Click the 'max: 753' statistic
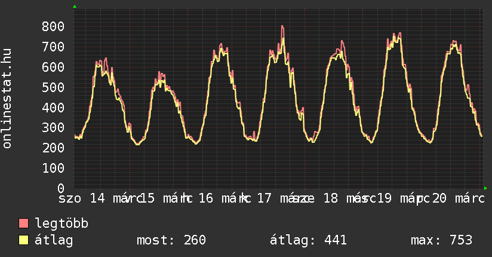Image resolution: width=492 pixels, height=257 pixels. [x=441, y=240]
